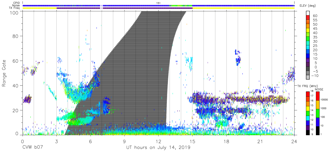Screen dimensions: 331x153
Task: Pick the cyan segment of the TX FRQ colorbar
Action: pos(308,118)
